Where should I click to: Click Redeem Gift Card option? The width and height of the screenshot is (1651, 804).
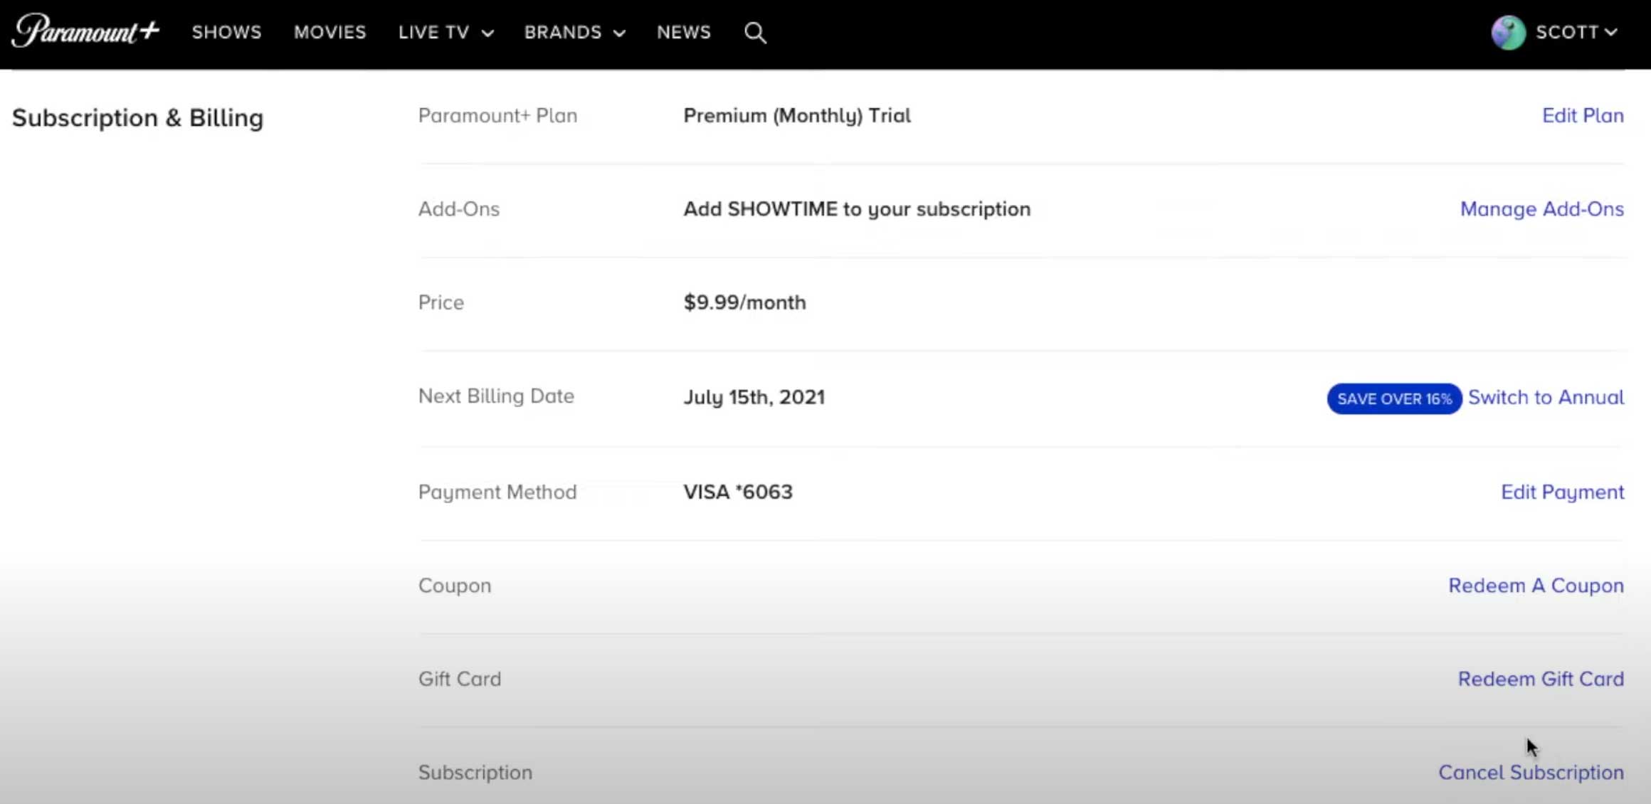click(1539, 679)
